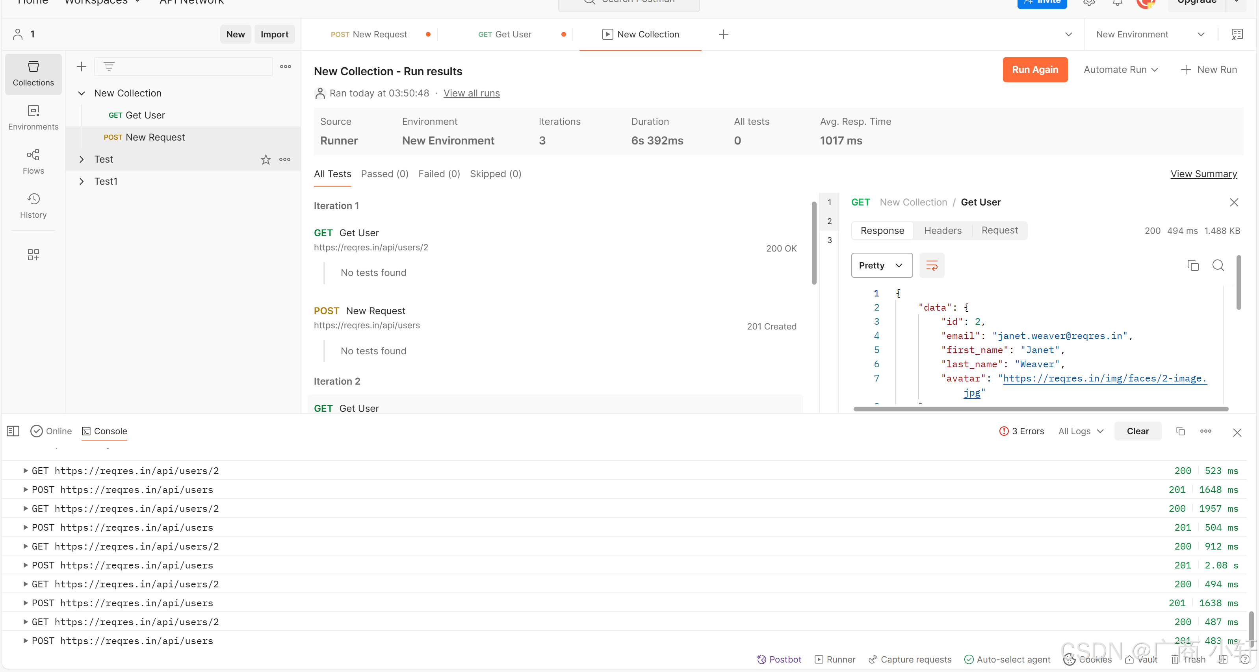
Task: Select the Failed (0) tests tab
Action: (438, 174)
